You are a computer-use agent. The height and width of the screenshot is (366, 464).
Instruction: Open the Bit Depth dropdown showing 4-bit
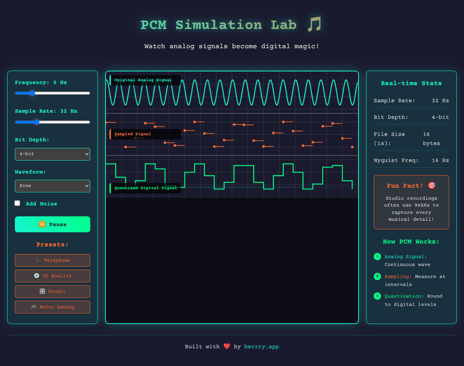[52, 154]
